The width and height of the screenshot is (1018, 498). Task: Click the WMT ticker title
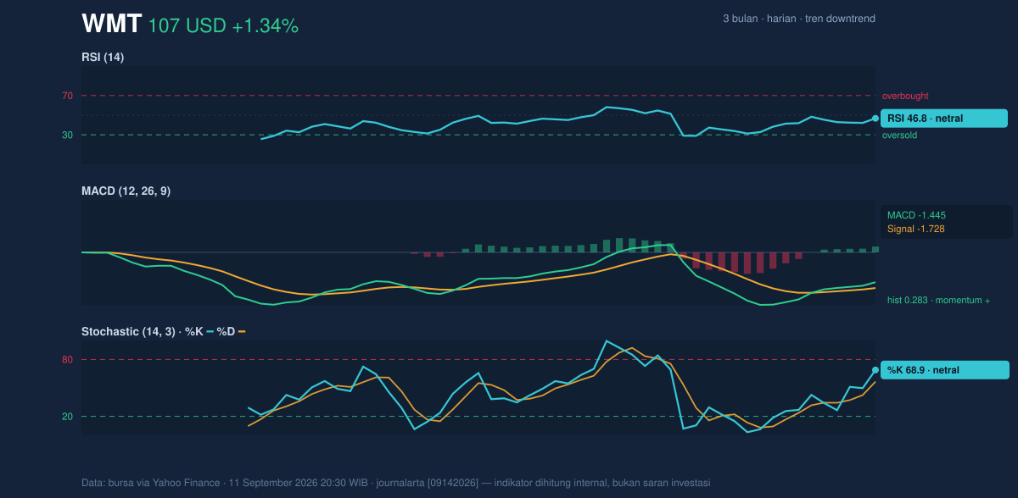tap(111, 24)
